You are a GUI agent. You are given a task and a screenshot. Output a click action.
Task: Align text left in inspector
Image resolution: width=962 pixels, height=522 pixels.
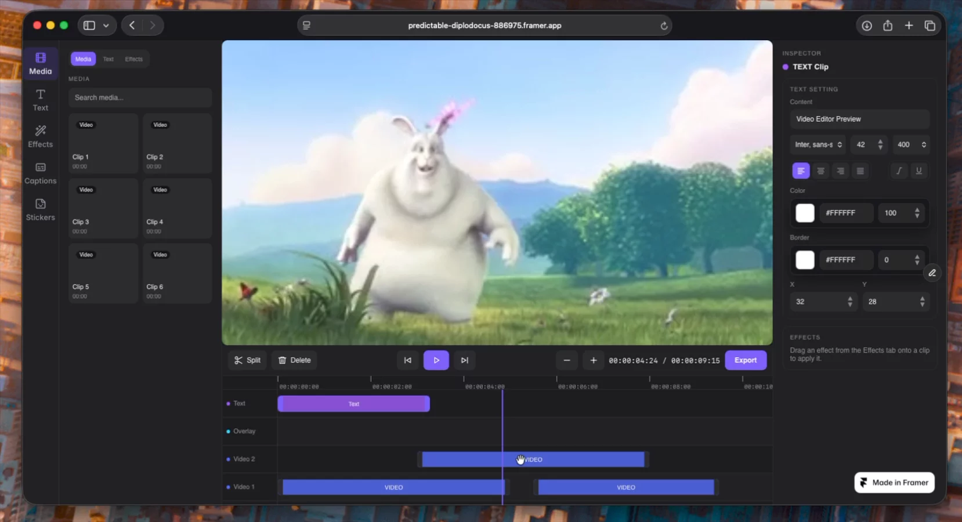801,171
